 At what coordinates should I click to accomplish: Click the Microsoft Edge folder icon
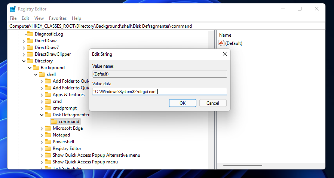[48, 128]
